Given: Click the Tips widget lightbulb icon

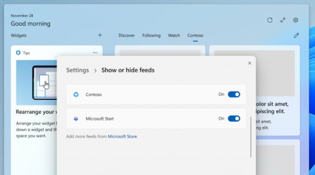Looking at the screenshot, I should click(18, 53).
